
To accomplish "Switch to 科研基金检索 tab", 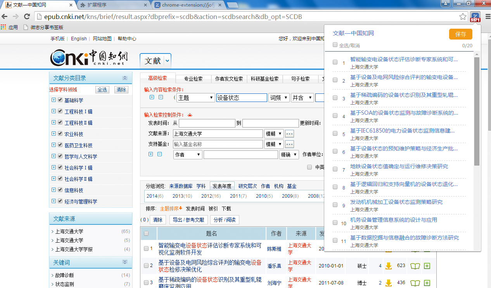I will point(265,79).
